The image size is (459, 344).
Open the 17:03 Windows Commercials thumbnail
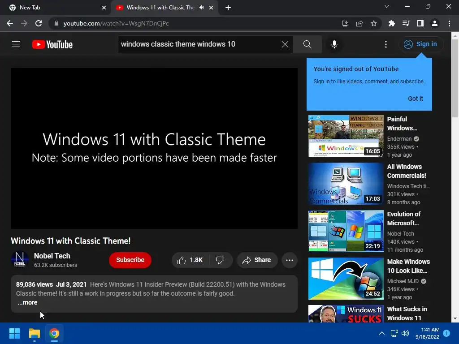point(346,184)
